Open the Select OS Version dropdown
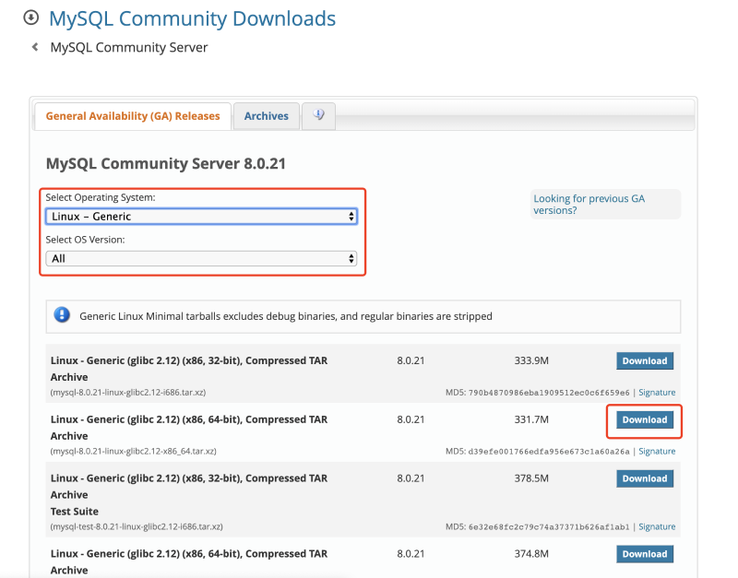The width and height of the screenshot is (738, 578). click(201, 259)
